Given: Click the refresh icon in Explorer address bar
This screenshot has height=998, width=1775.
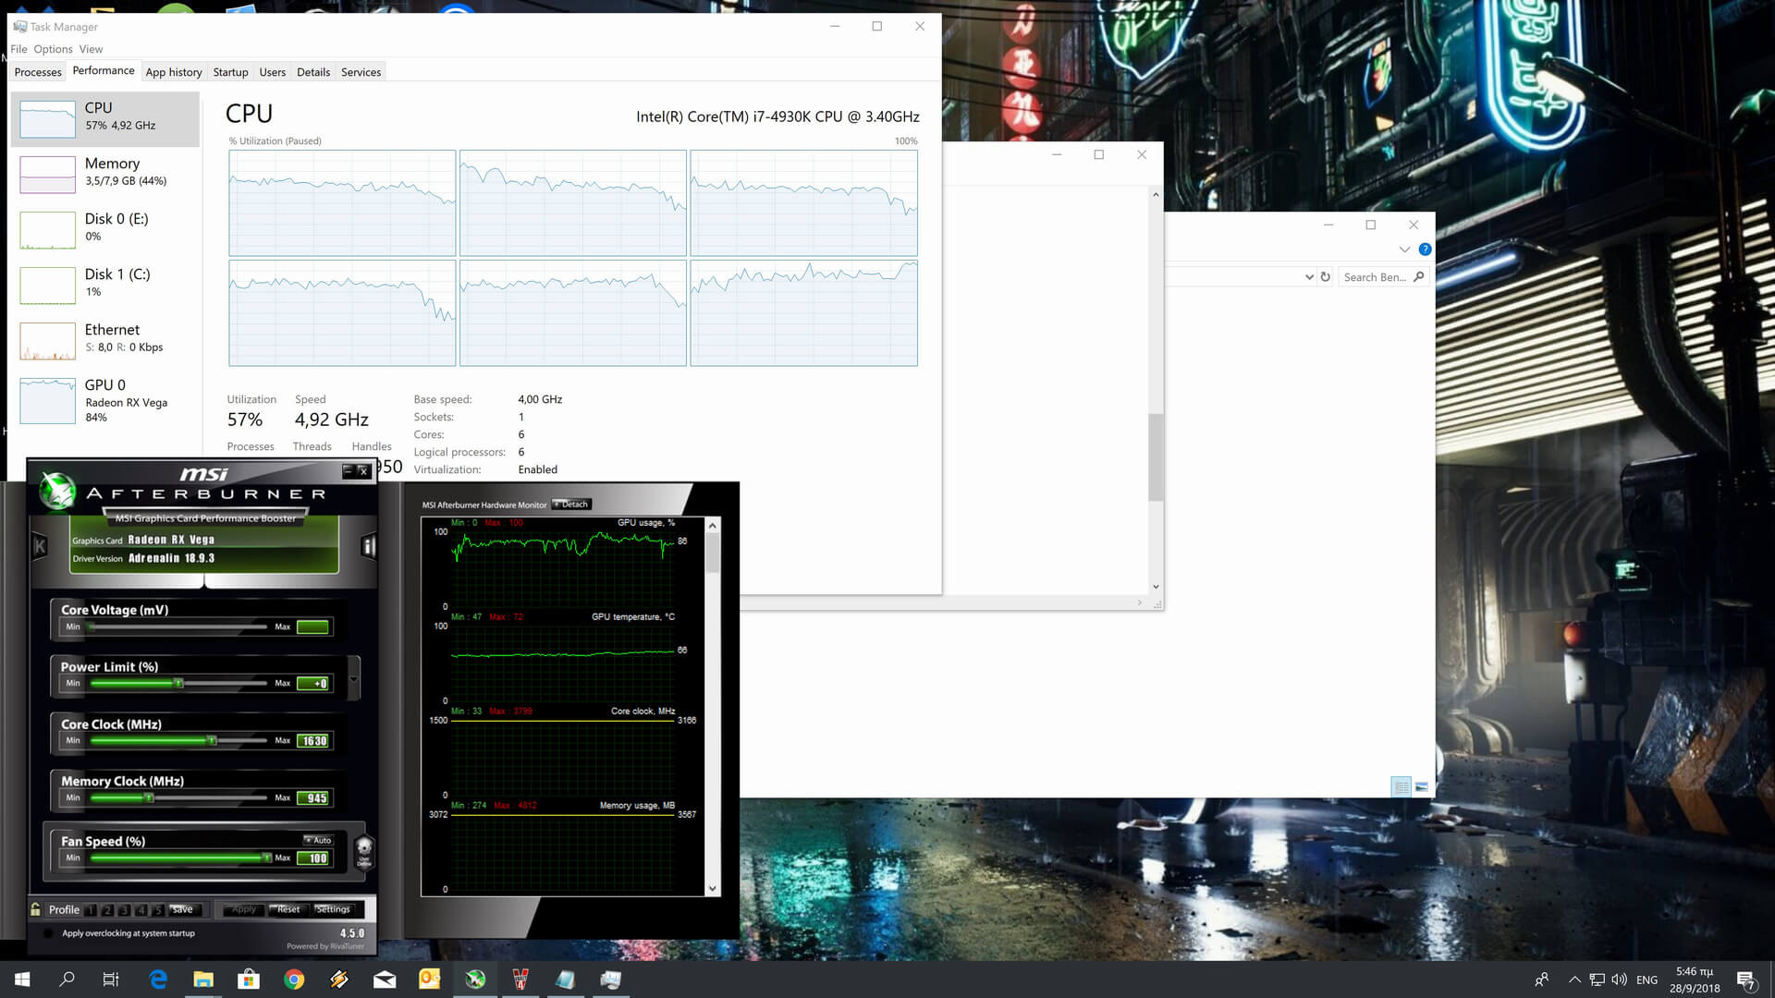Looking at the screenshot, I should 1325,277.
